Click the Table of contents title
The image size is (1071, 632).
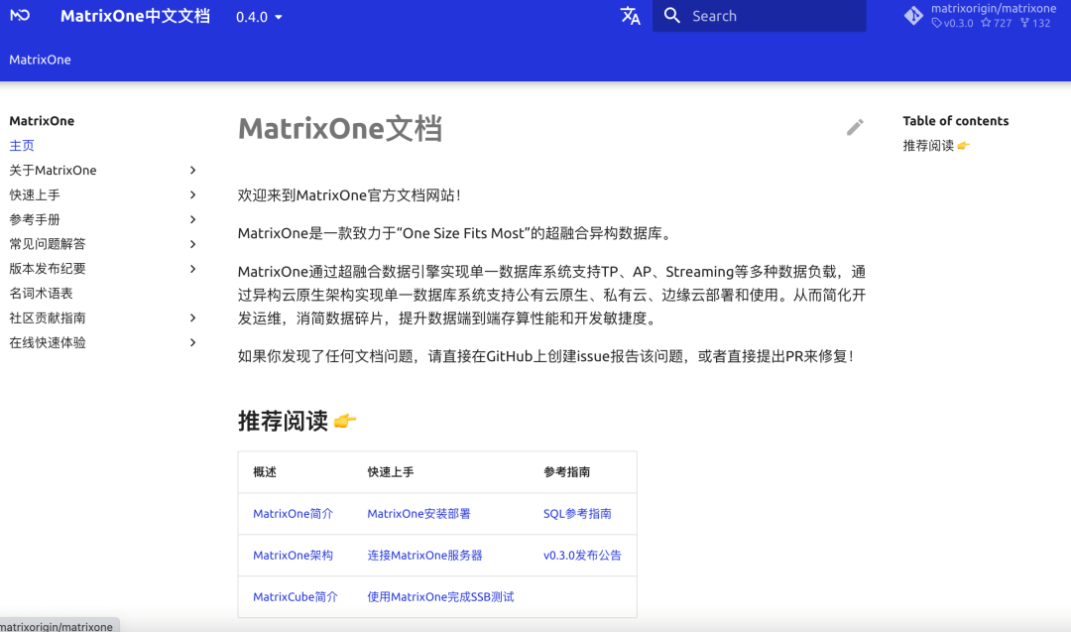tap(956, 121)
